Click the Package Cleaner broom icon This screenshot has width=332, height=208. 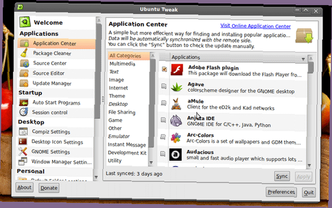coord(24,53)
